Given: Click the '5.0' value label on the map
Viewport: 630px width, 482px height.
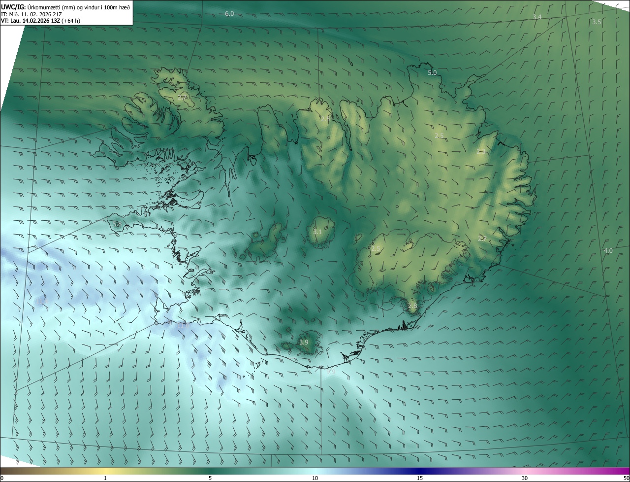Looking at the screenshot, I should point(432,73).
